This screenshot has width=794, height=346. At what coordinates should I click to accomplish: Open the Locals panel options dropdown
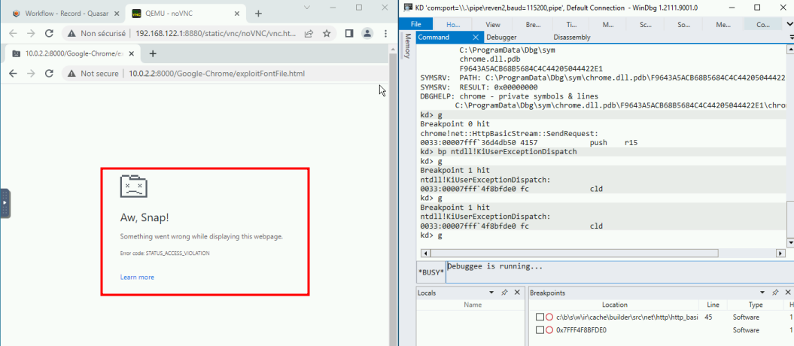point(491,293)
